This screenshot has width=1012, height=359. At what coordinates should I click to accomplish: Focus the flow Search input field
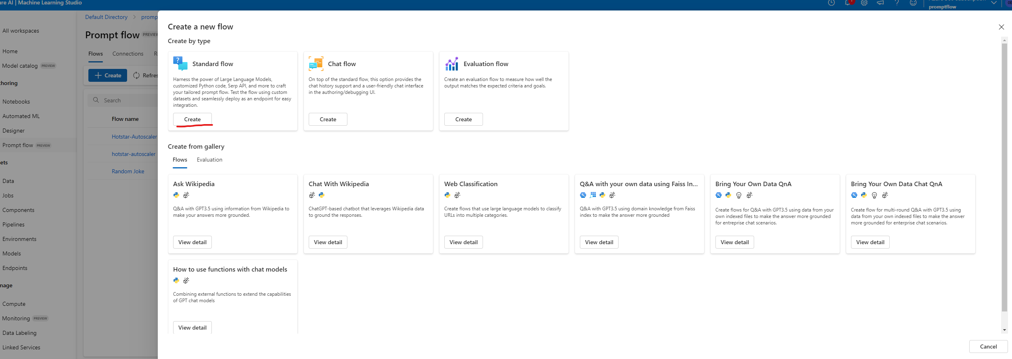click(x=123, y=100)
